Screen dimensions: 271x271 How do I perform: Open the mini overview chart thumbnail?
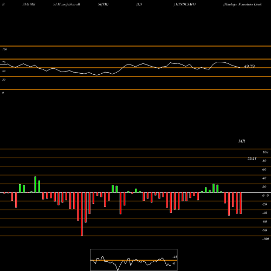[134, 260]
